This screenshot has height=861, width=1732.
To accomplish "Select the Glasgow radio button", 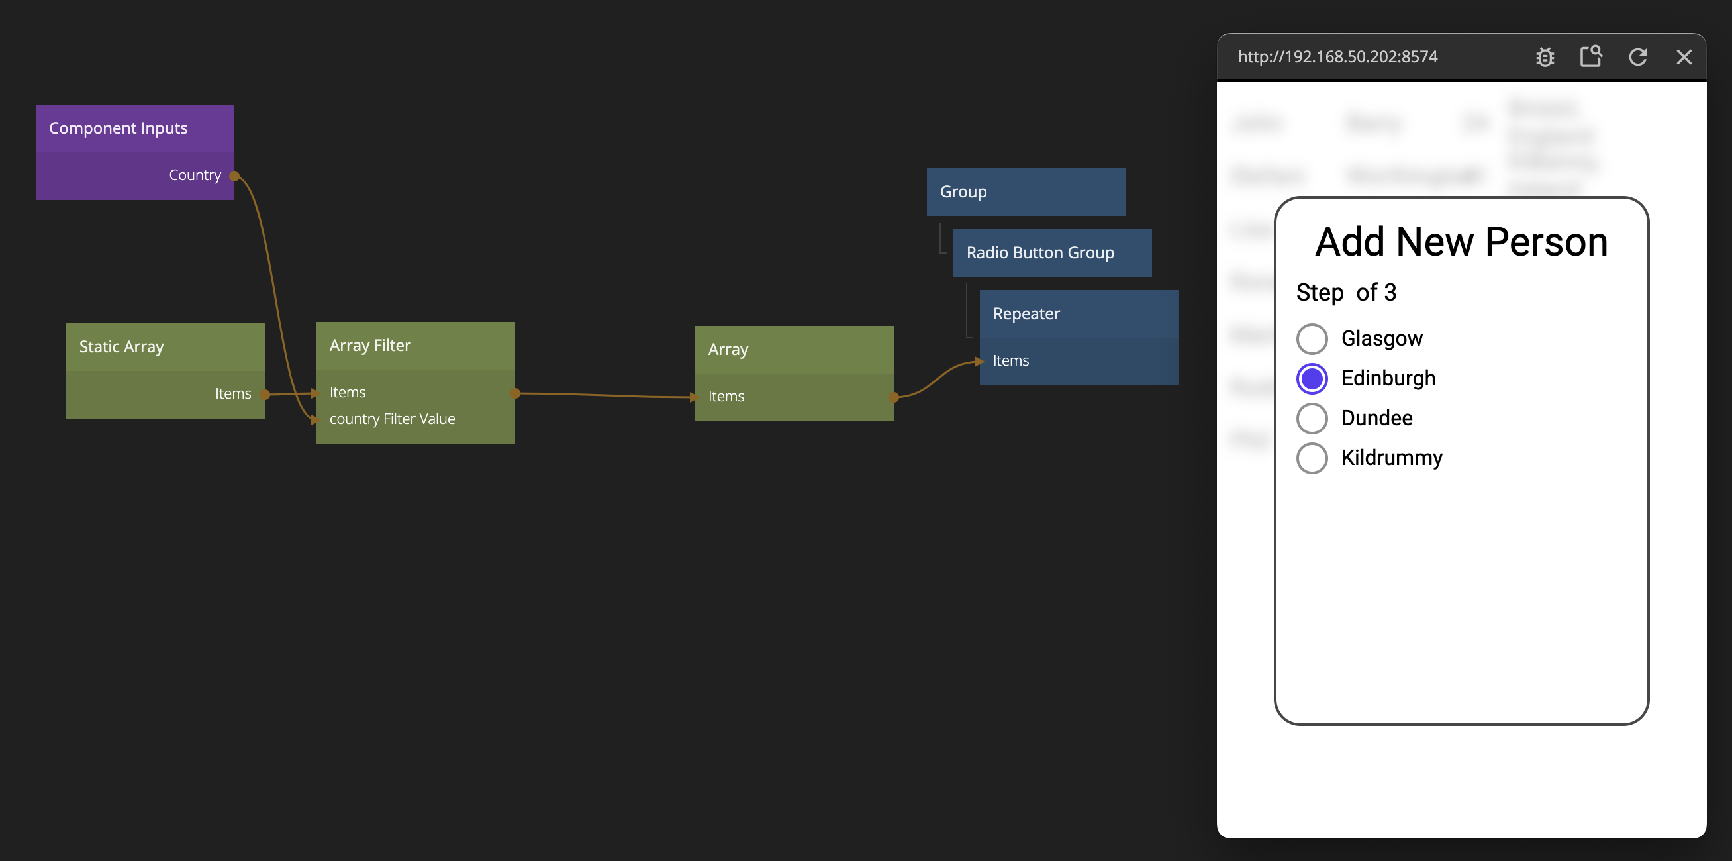I will point(1311,339).
